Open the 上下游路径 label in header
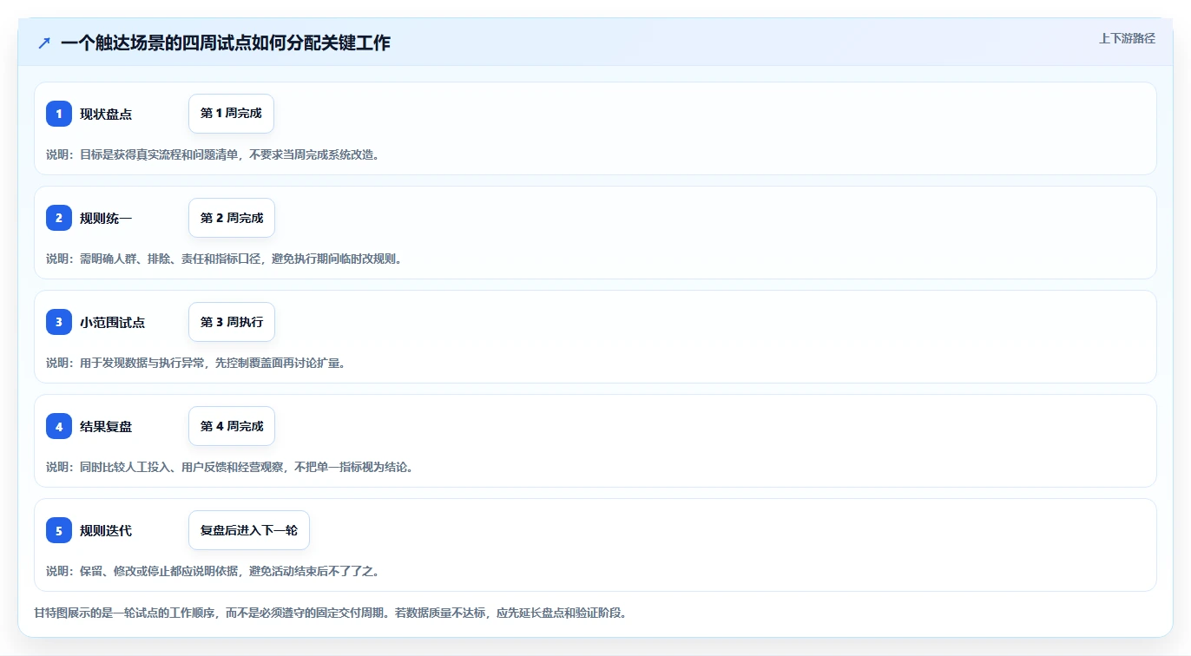The height and width of the screenshot is (656, 1191). tap(1127, 38)
